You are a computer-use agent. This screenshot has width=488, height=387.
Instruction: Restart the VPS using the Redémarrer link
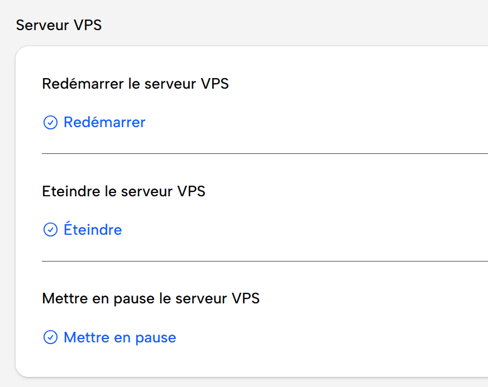coord(104,122)
